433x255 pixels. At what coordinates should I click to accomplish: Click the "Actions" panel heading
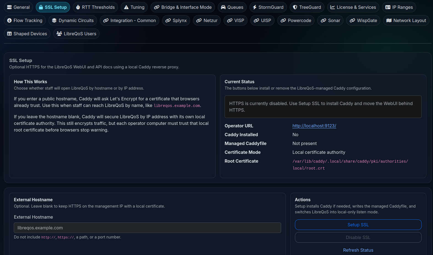(x=303, y=200)
